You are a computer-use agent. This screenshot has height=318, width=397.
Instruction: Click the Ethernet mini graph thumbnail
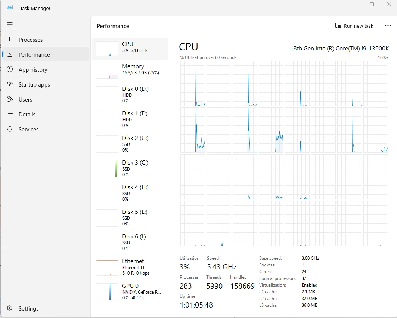(107, 267)
